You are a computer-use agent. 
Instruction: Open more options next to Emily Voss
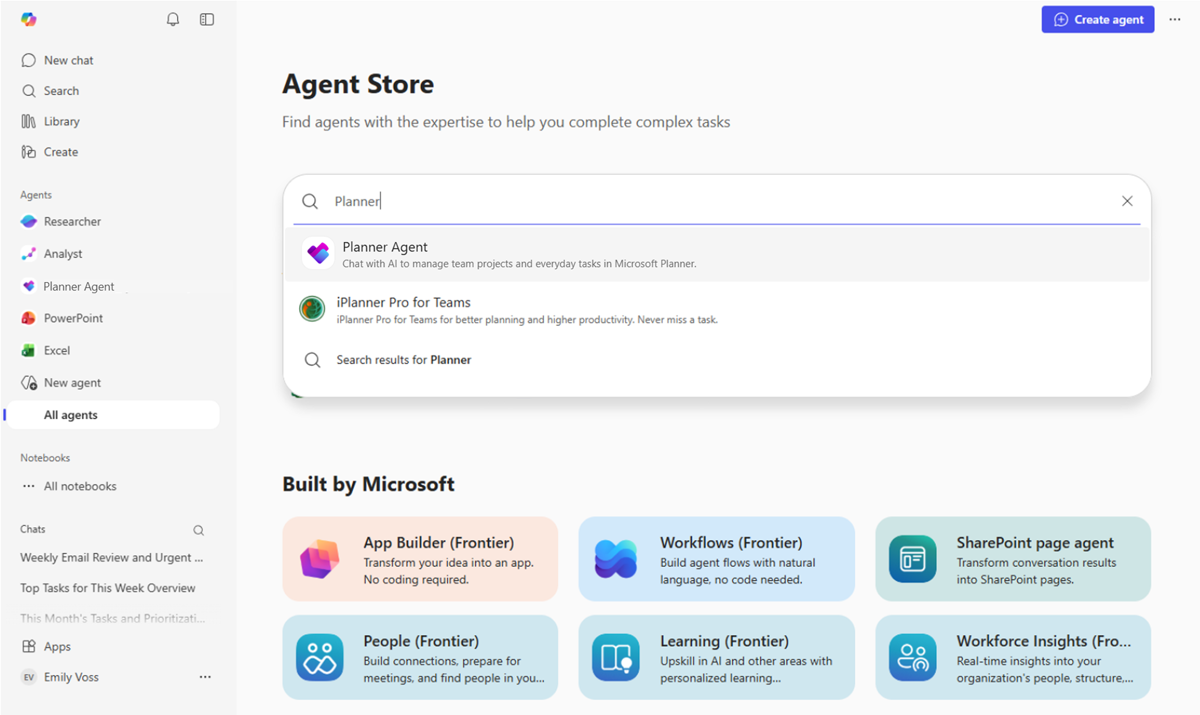pos(205,677)
